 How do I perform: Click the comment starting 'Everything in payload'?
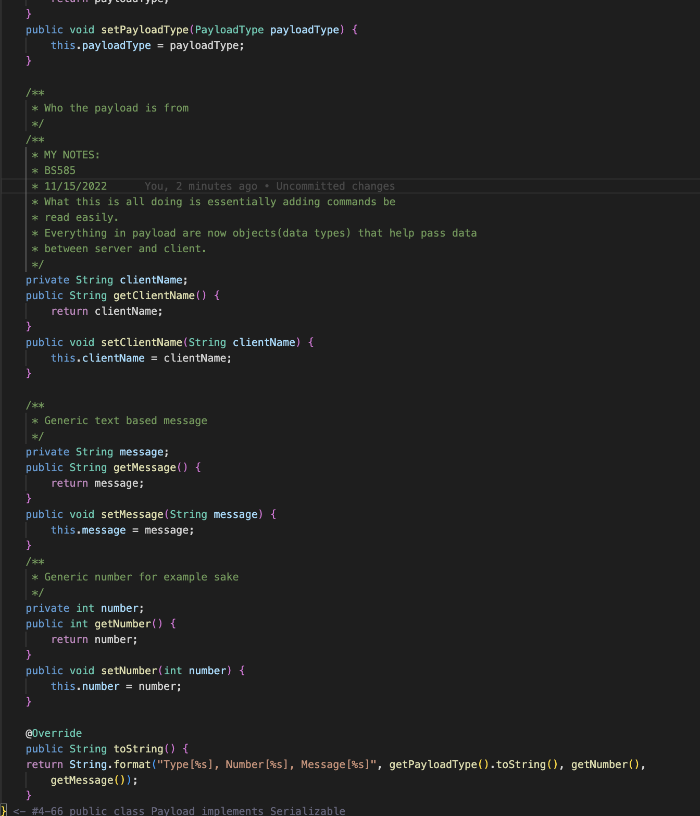pos(260,233)
